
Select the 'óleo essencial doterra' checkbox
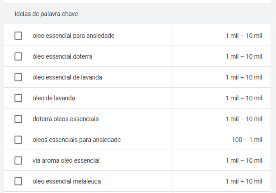[x=18, y=57]
